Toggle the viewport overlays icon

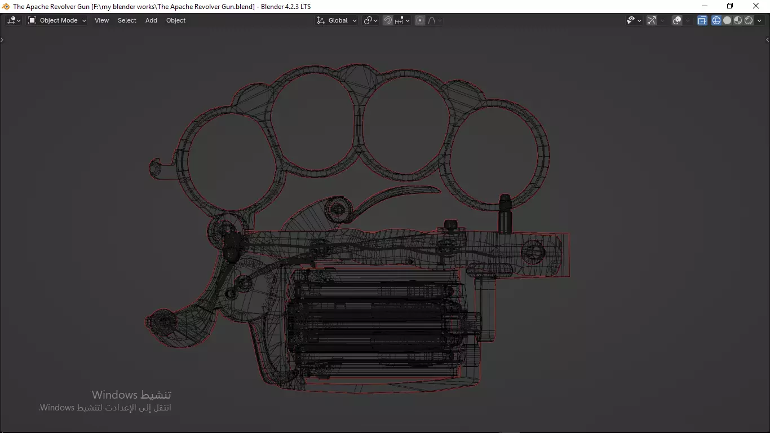677,20
